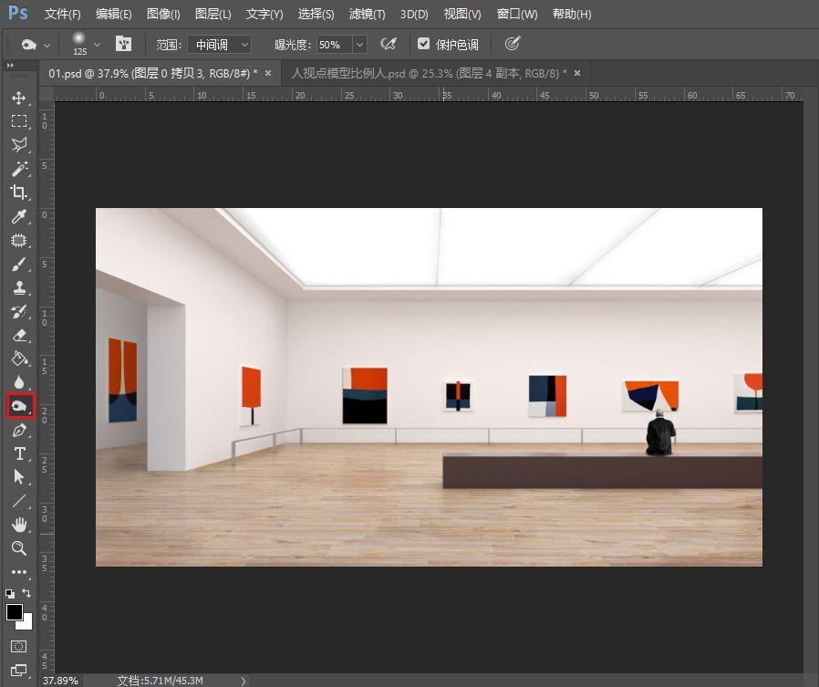Select the Brush tool

(x=19, y=265)
